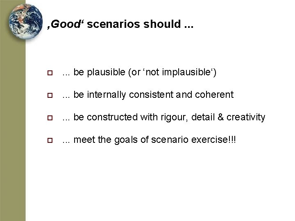This screenshot has height=221, width=295.
Task: Select the square bullet before 'be plausible'
Action: (x=50, y=73)
